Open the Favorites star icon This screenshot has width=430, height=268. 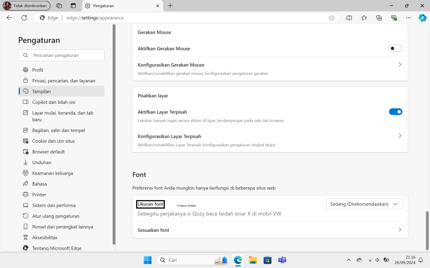(x=364, y=18)
